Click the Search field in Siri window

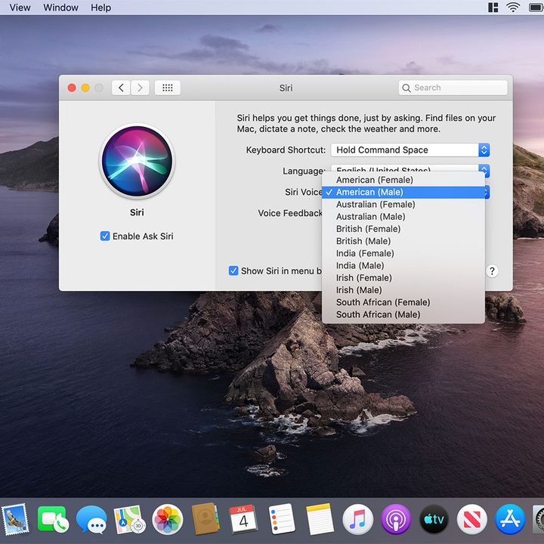453,88
